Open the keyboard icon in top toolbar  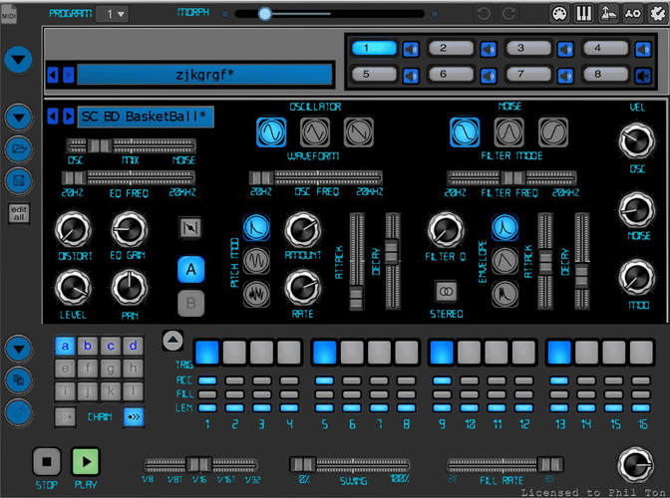[x=583, y=14]
